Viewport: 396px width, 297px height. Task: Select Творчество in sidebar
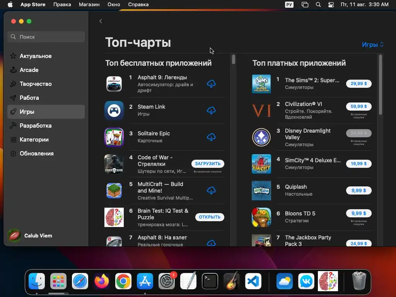click(x=46, y=84)
